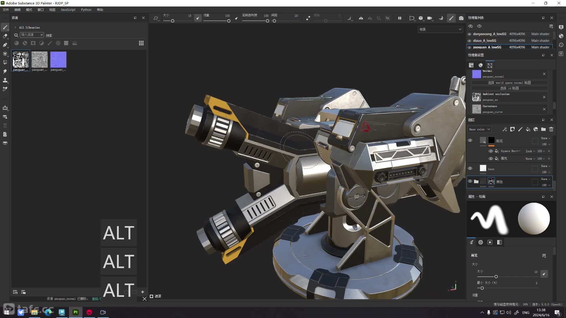Add a paint layer with brush icon
Screen dimensions: 566x318
[x=520, y=129]
